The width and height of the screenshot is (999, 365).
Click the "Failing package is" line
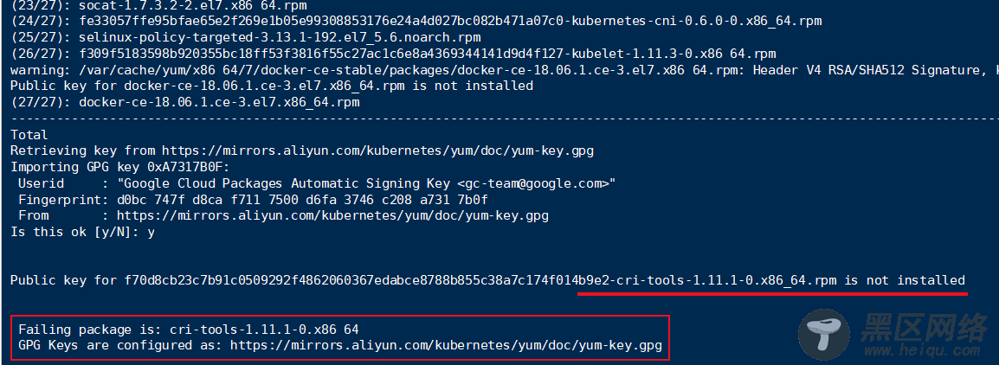click(188, 329)
